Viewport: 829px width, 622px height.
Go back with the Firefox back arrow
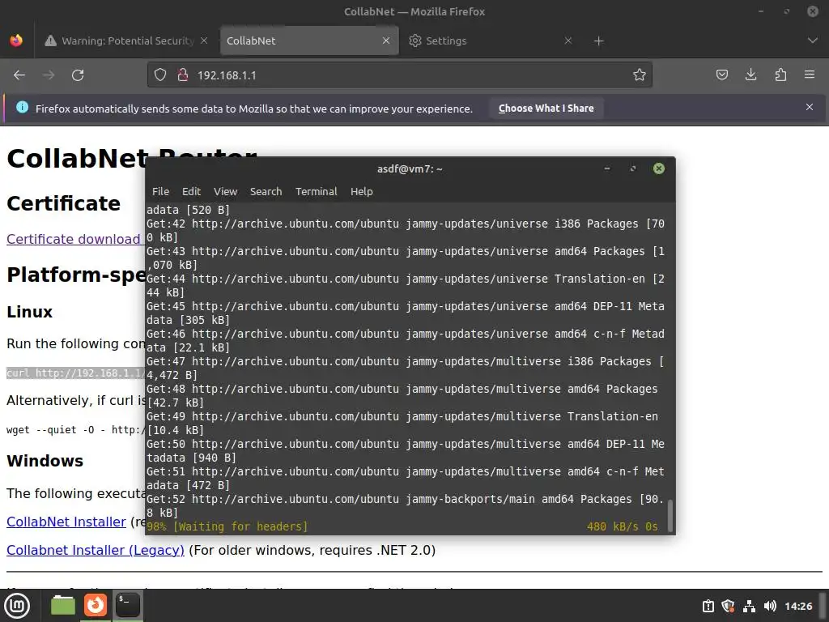point(19,75)
